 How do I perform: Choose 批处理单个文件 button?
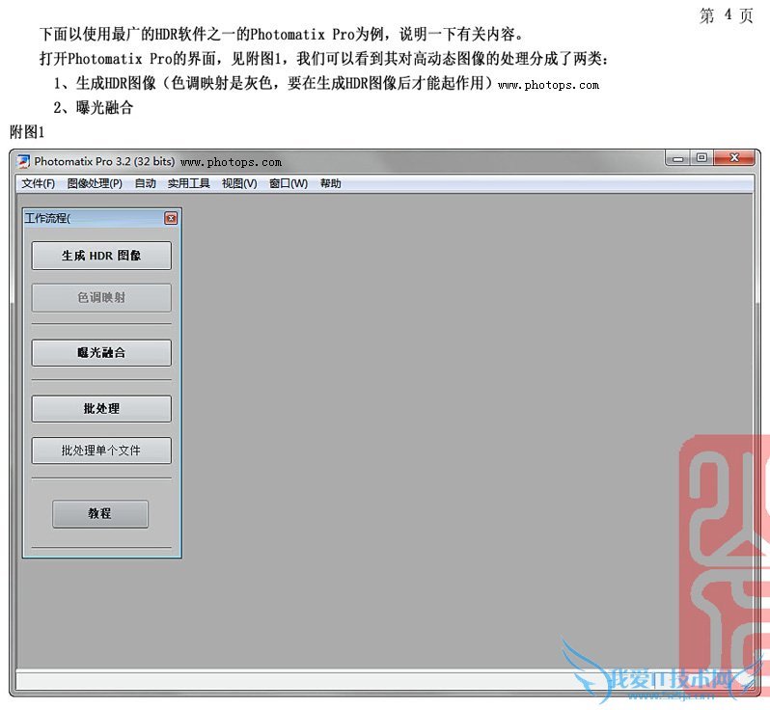click(x=101, y=451)
